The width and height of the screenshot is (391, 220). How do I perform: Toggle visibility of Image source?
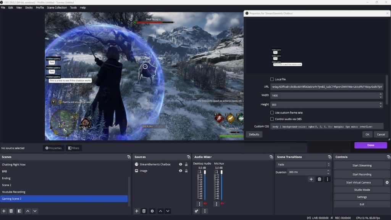(180, 171)
